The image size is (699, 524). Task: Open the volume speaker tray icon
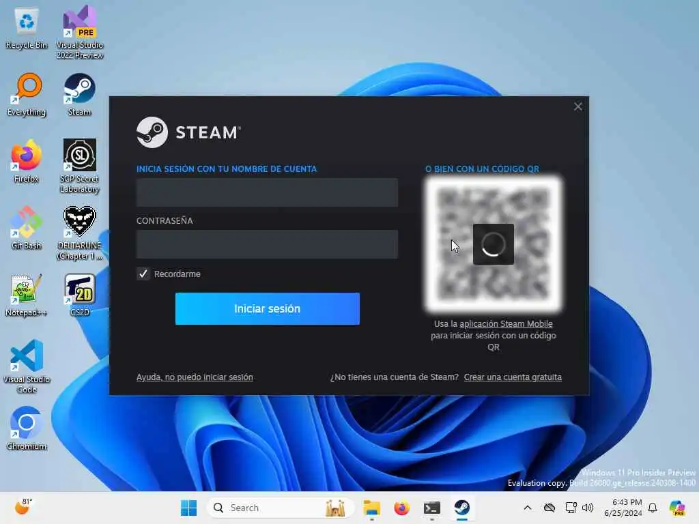coord(588,508)
